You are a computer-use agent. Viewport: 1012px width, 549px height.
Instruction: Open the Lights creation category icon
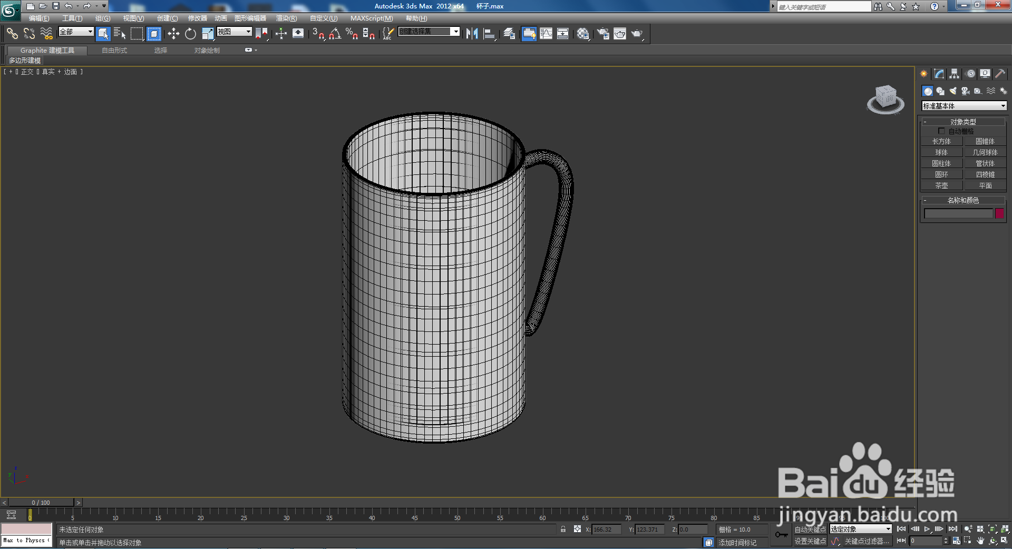[953, 91]
